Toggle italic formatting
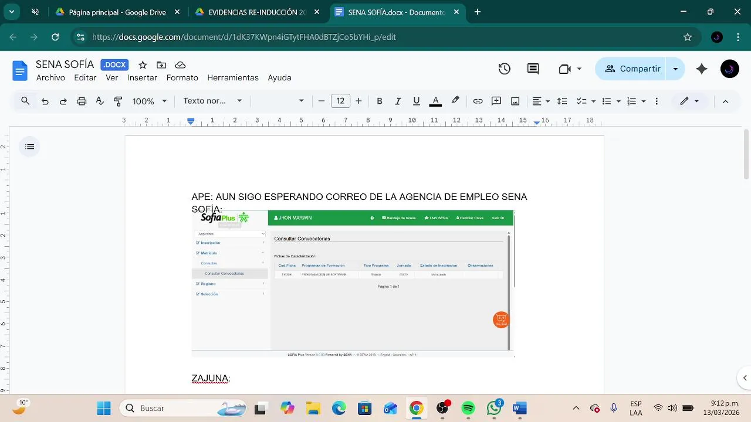This screenshot has height=422, width=751. click(x=398, y=101)
